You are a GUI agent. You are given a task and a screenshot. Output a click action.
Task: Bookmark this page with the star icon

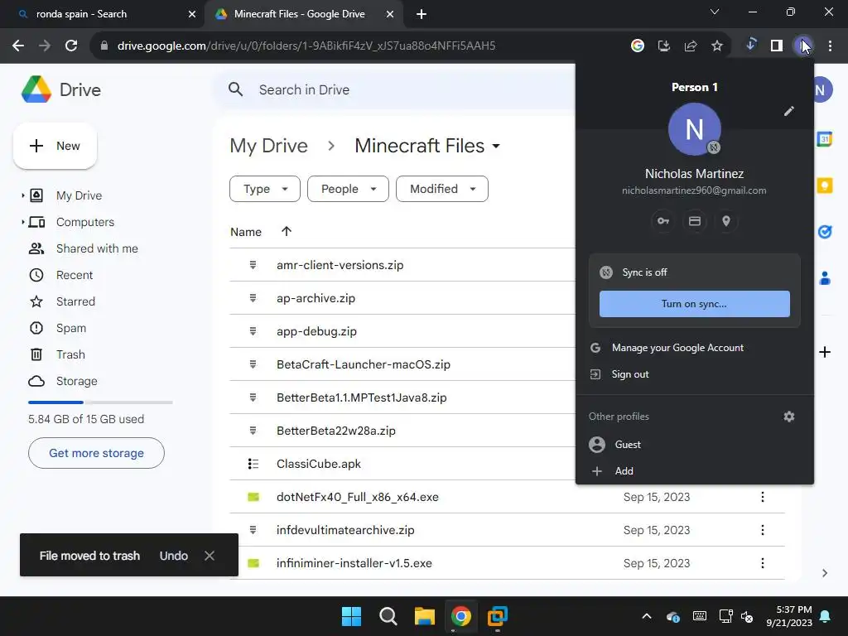coord(717,46)
